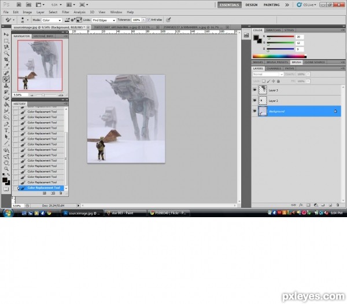
Task: Choose Sampling: Once option icon
Action: [73, 20]
